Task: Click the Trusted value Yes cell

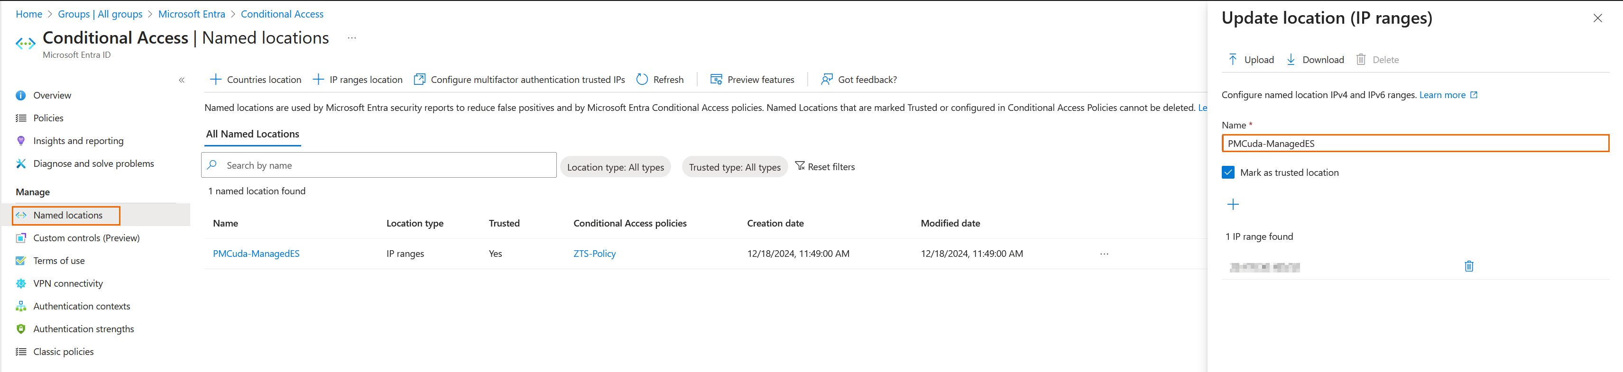Action: click(x=495, y=254)
